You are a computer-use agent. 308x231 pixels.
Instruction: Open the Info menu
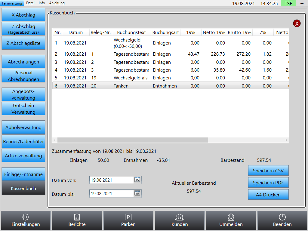[42, 3]
